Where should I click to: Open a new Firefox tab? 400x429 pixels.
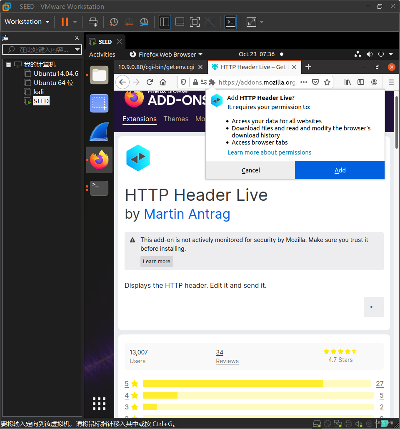308,67
